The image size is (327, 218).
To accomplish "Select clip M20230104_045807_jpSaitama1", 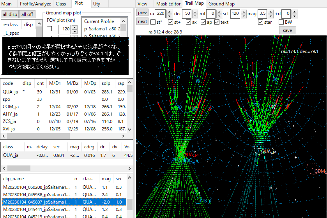I will tap(64, 202).
